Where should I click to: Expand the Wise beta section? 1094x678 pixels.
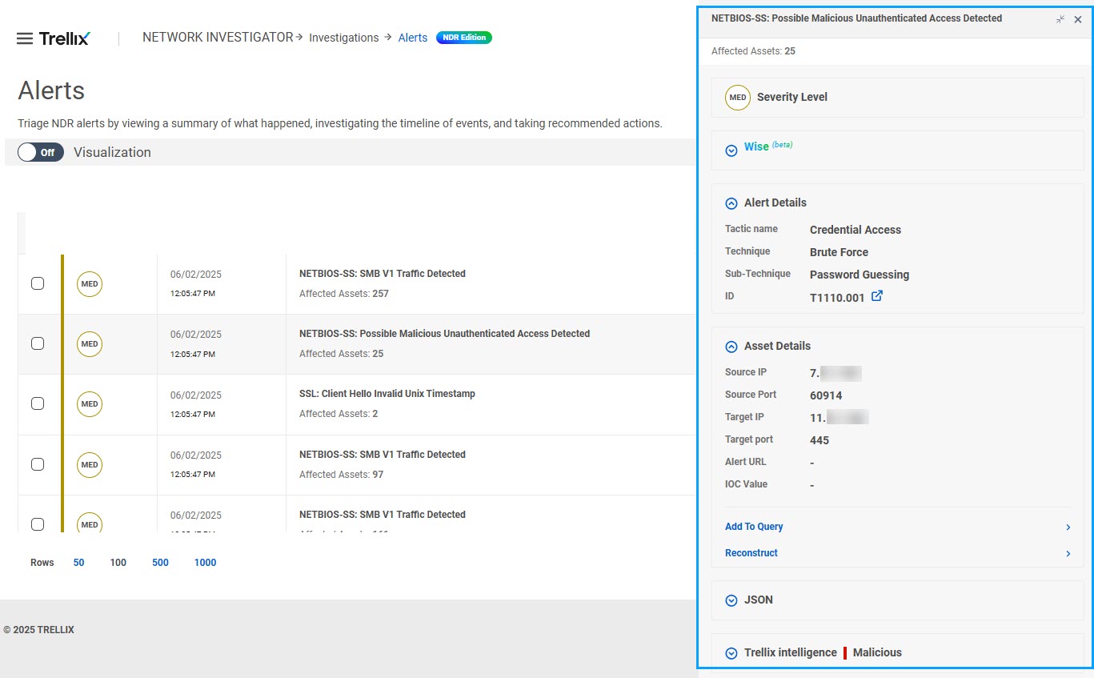tap(731, 150)
